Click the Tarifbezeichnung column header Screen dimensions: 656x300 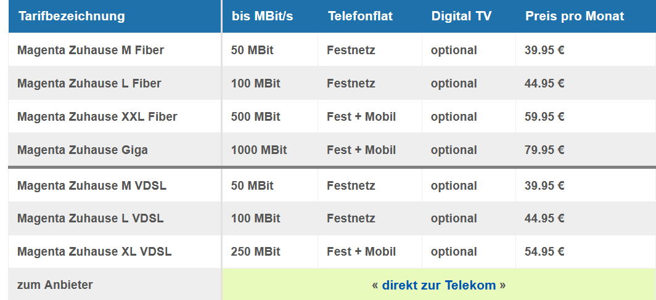click(72, 16)
